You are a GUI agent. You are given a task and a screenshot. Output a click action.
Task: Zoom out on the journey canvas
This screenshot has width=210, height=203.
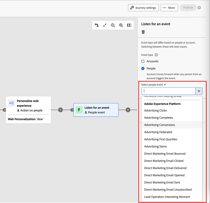point(113,25)
